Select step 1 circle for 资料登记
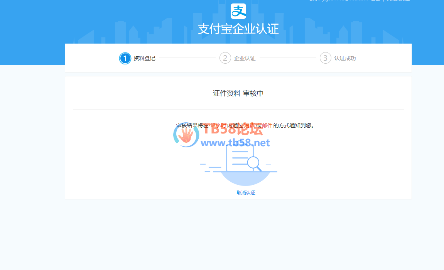444x270 pixels. [x=125, y=58]
